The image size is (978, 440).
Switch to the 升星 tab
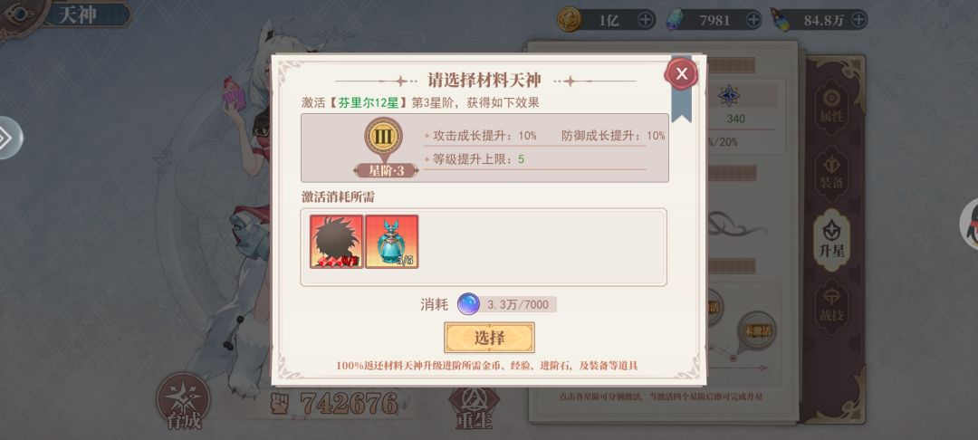coord(832,240)
